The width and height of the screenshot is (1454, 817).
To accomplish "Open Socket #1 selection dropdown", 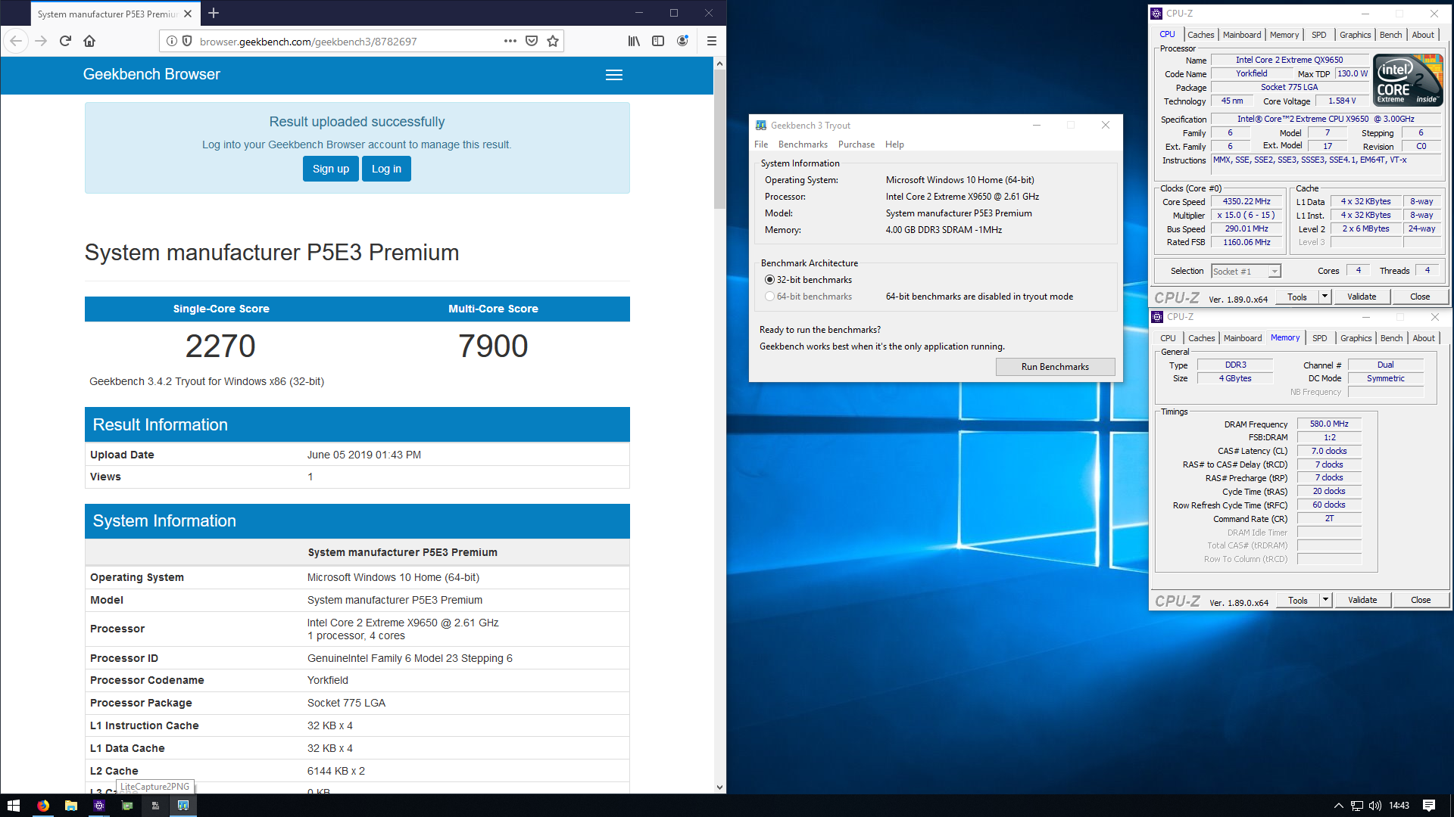I will [x=1246, y=272].
